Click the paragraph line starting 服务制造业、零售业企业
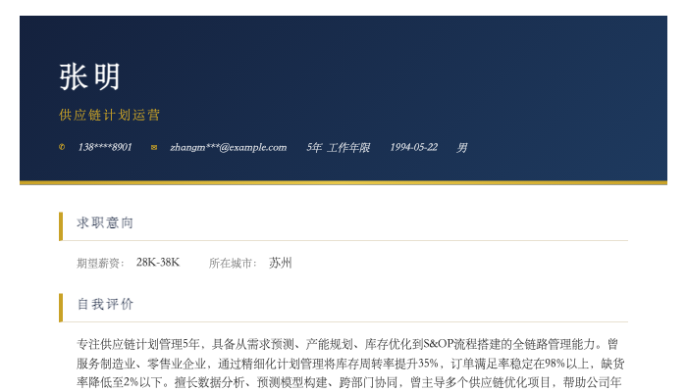The height and width of the screenshot is (392, 687). (350, 364)
